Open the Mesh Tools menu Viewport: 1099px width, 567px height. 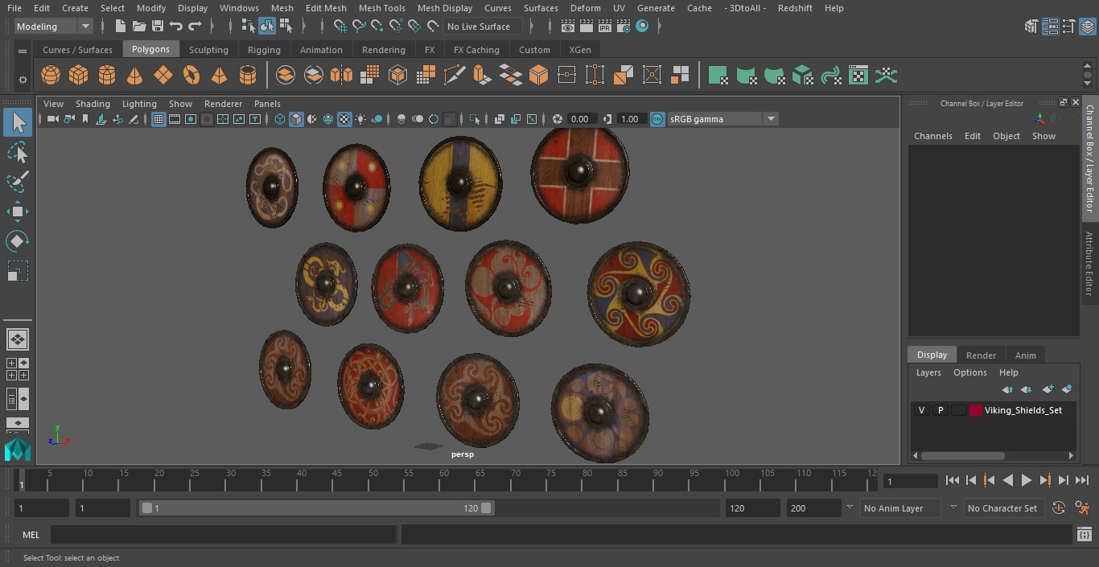pyautogui.click(x=382, y=8)
